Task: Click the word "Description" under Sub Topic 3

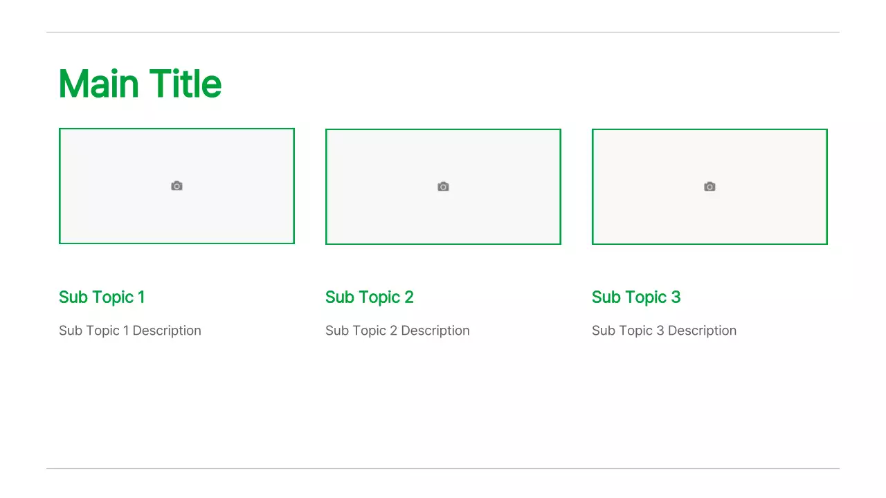Action: [702, 331]
